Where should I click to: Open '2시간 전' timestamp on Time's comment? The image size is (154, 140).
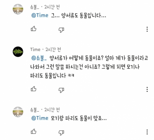click(53, 49)
